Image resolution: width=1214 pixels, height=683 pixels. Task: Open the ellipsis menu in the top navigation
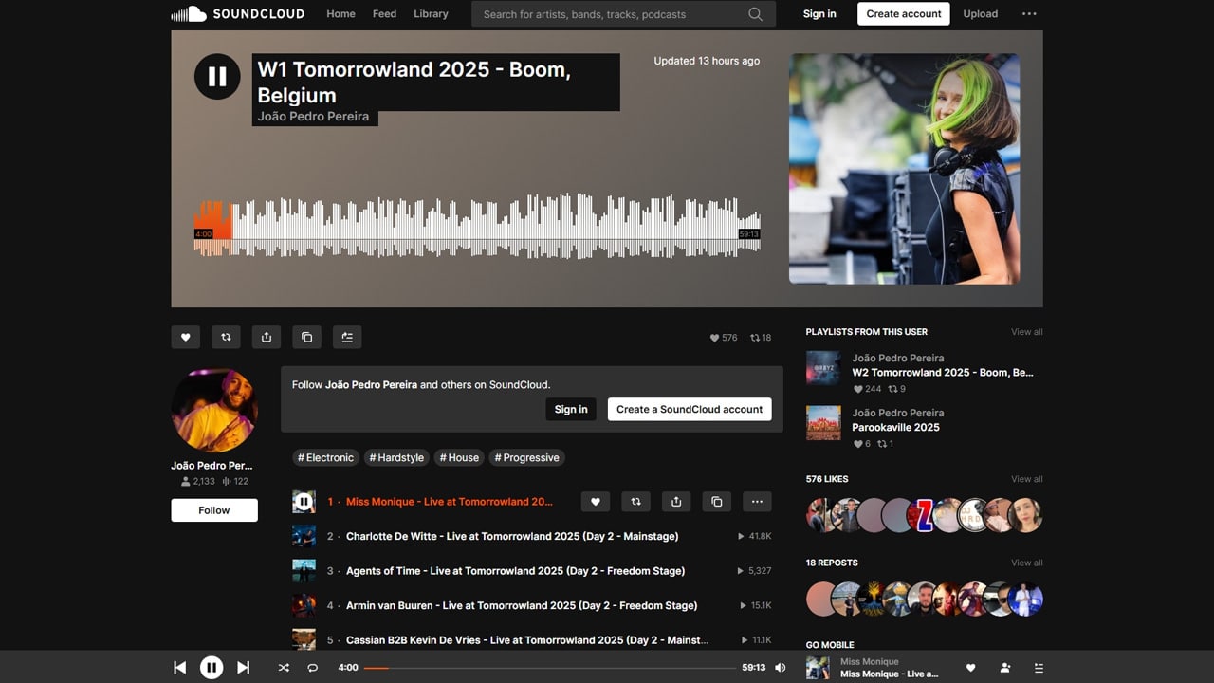tap(1029, 13)
